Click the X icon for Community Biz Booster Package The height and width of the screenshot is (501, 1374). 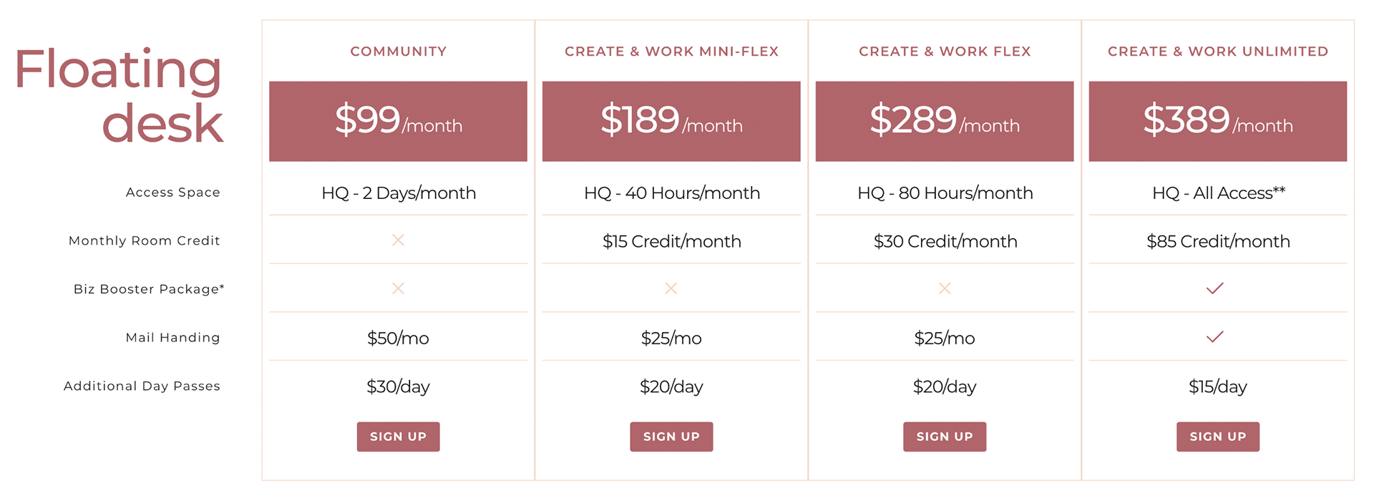coord(398,288)
